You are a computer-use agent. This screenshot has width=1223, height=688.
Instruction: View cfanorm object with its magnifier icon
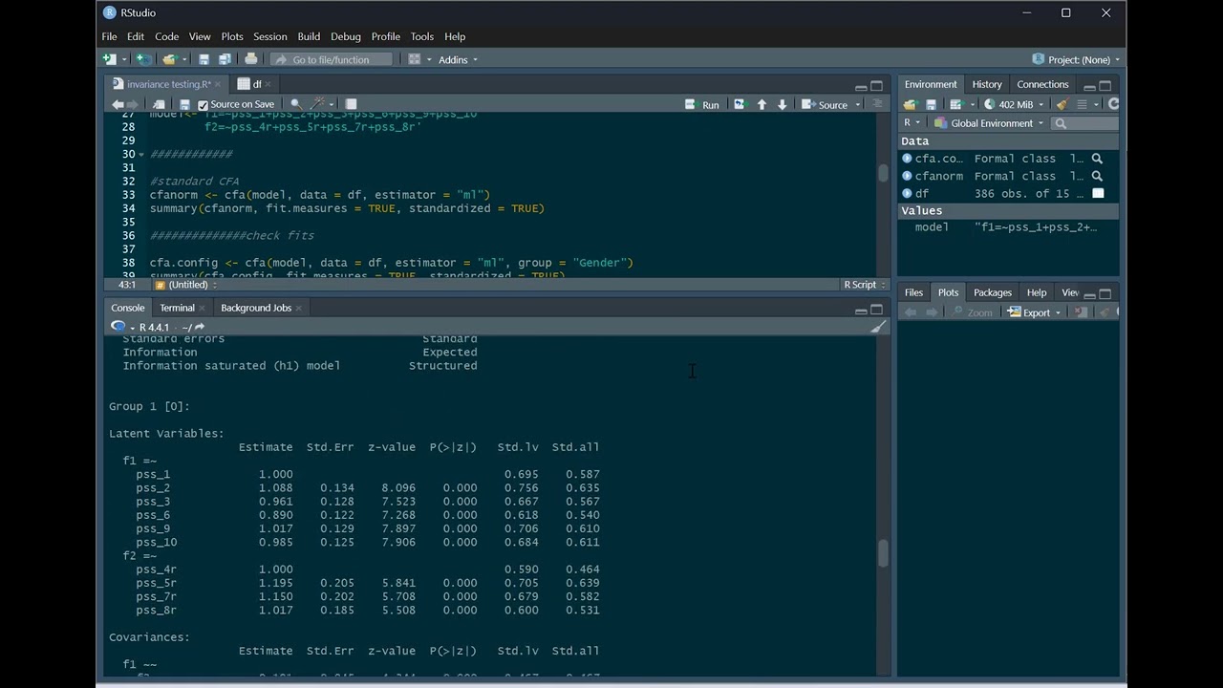(x=1097, y=176)
